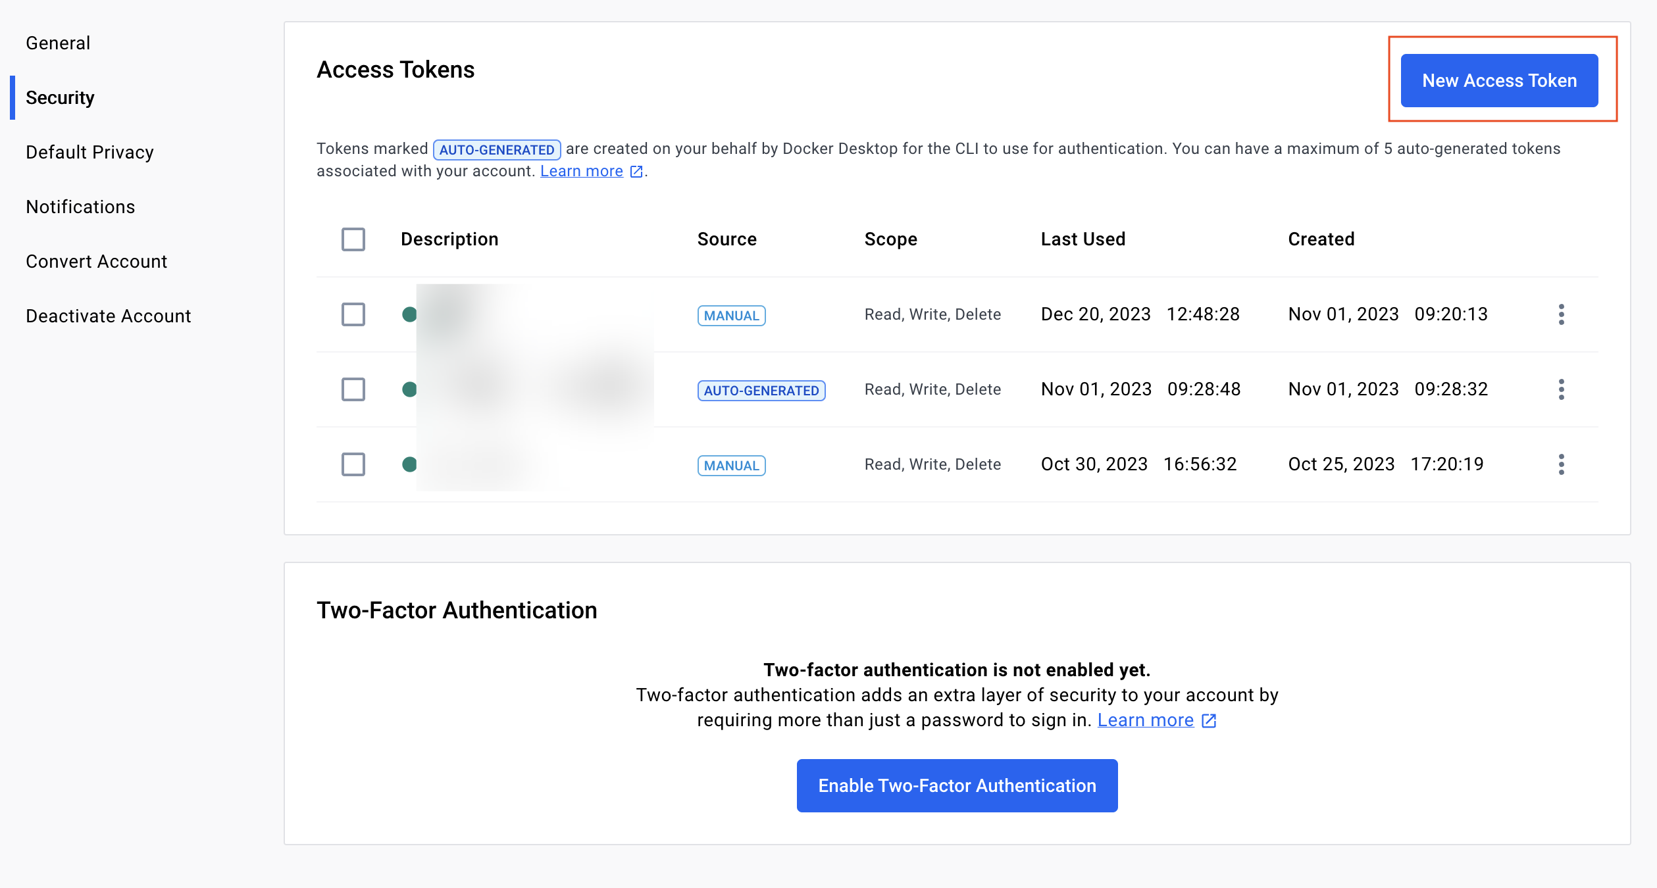1657x888 pixels.
Task: Click Enable Two-Factor Authentication button
Action: 957,786
